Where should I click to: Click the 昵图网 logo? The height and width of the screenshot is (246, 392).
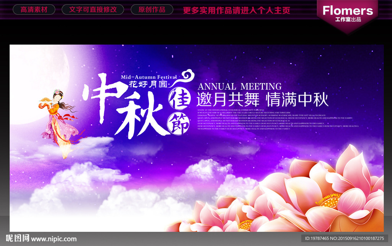[18, 238]
